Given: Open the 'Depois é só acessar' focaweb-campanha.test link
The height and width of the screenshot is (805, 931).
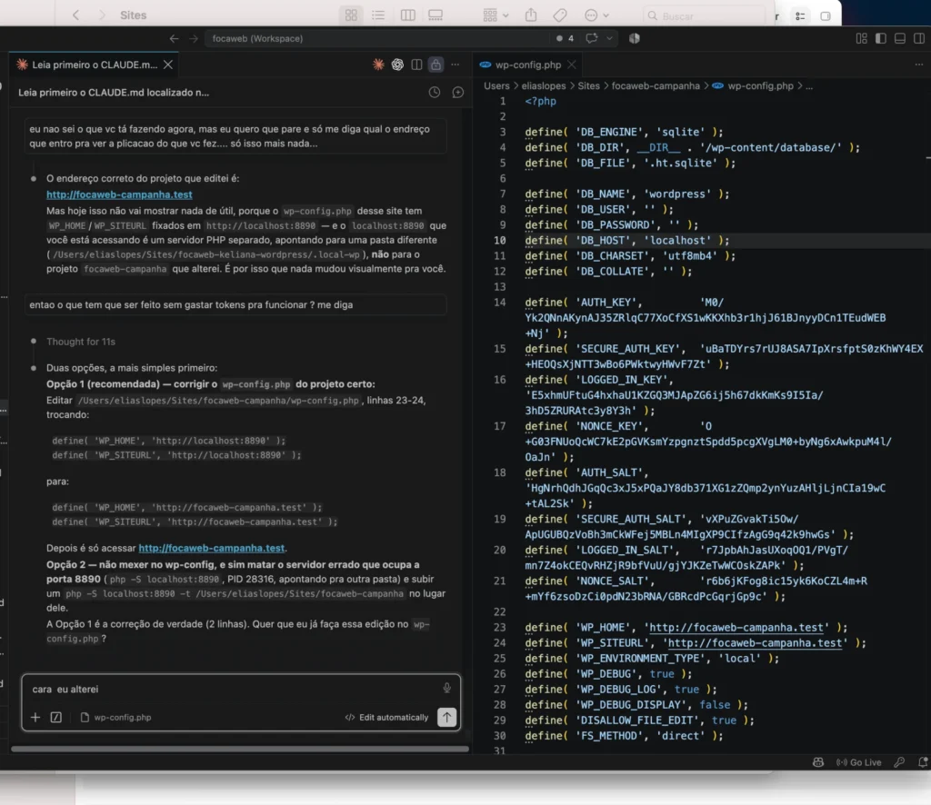Looking at the screenshot, I should click(x=211, y=548).
